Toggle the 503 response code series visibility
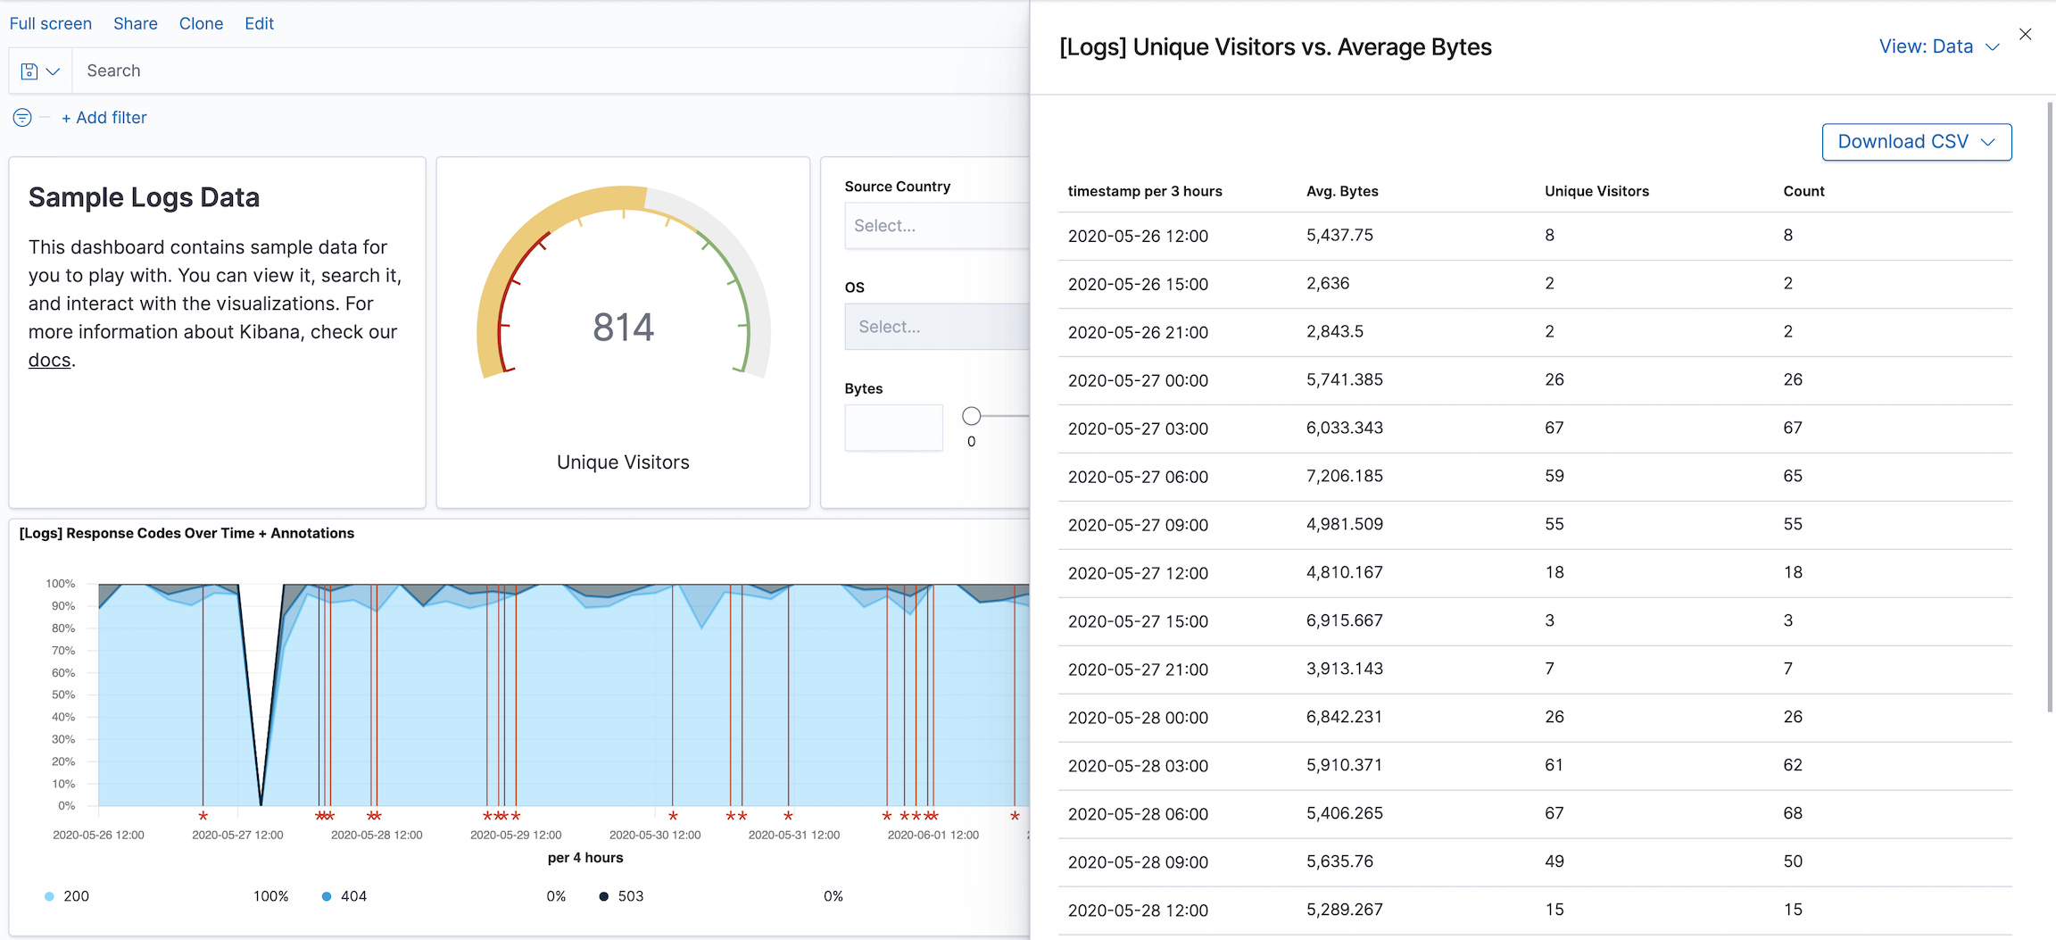Image resolution: width=2056 pixels, height=940 pixels. click(631, 895)
